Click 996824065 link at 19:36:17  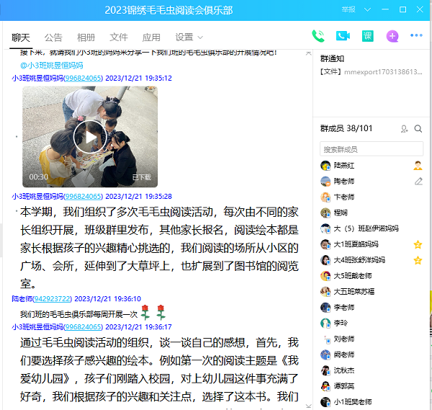click(84, 326)
